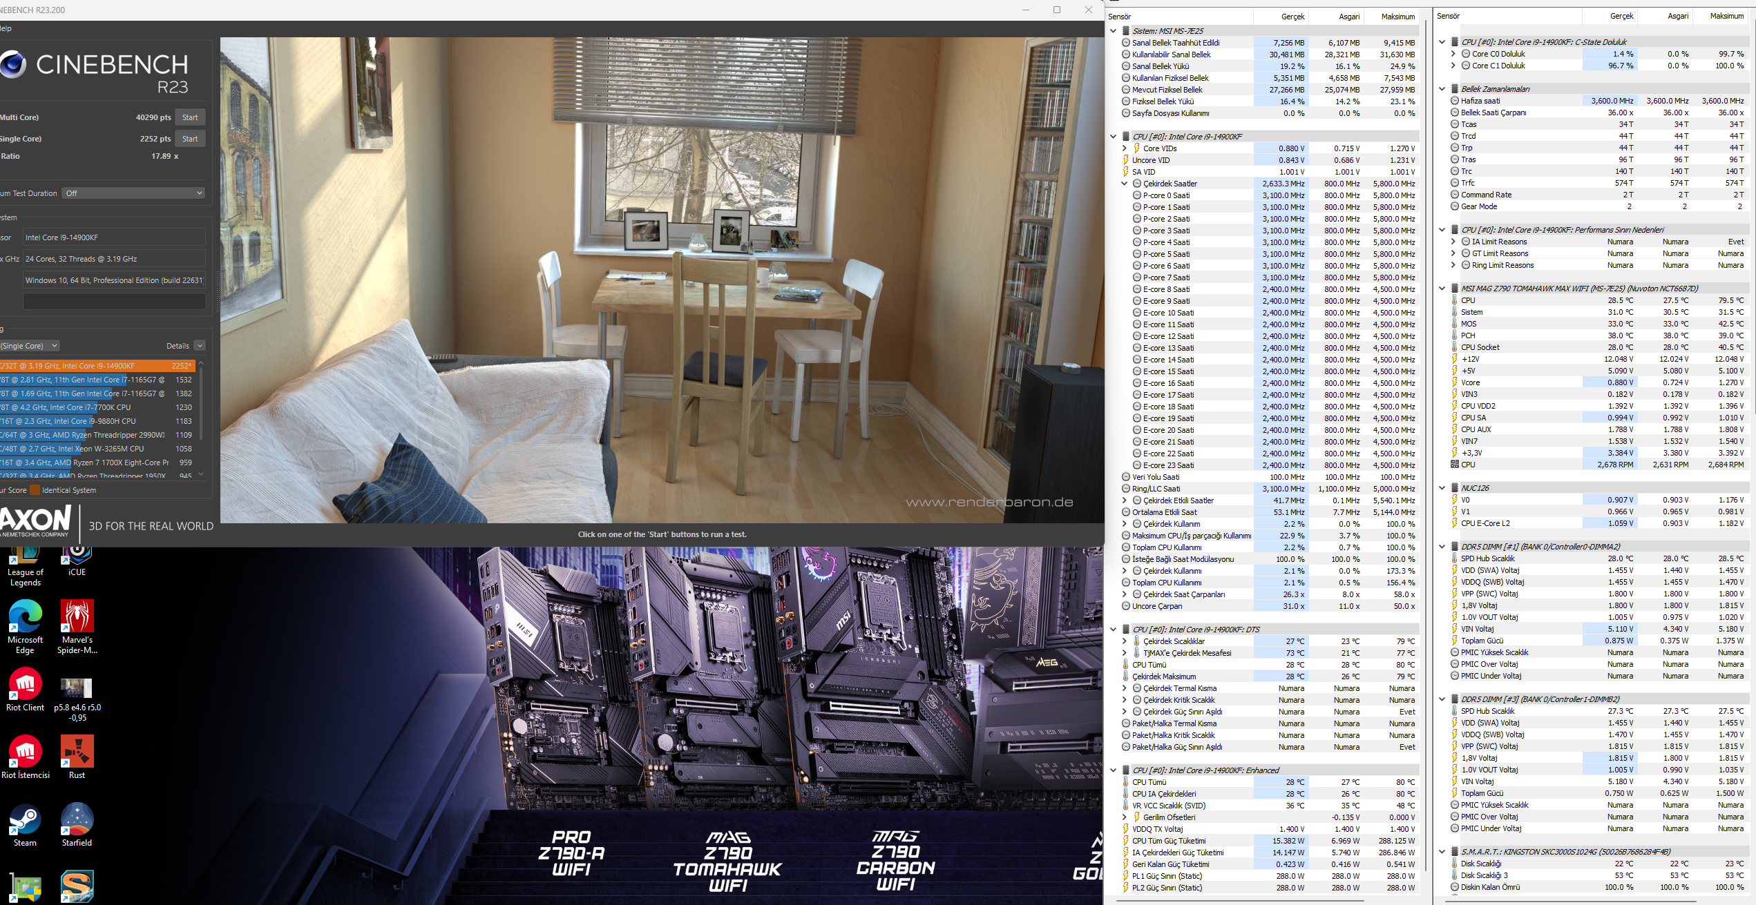Select the Intel Core i9-14900KF ranking row
This screenshot has height=905, width=1756.
tap(98, 366)
